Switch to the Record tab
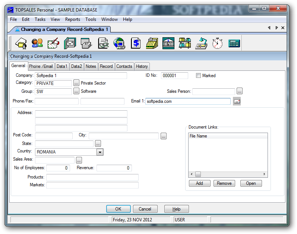The width and height of the screenshot is (297, 234). (106, 66)
